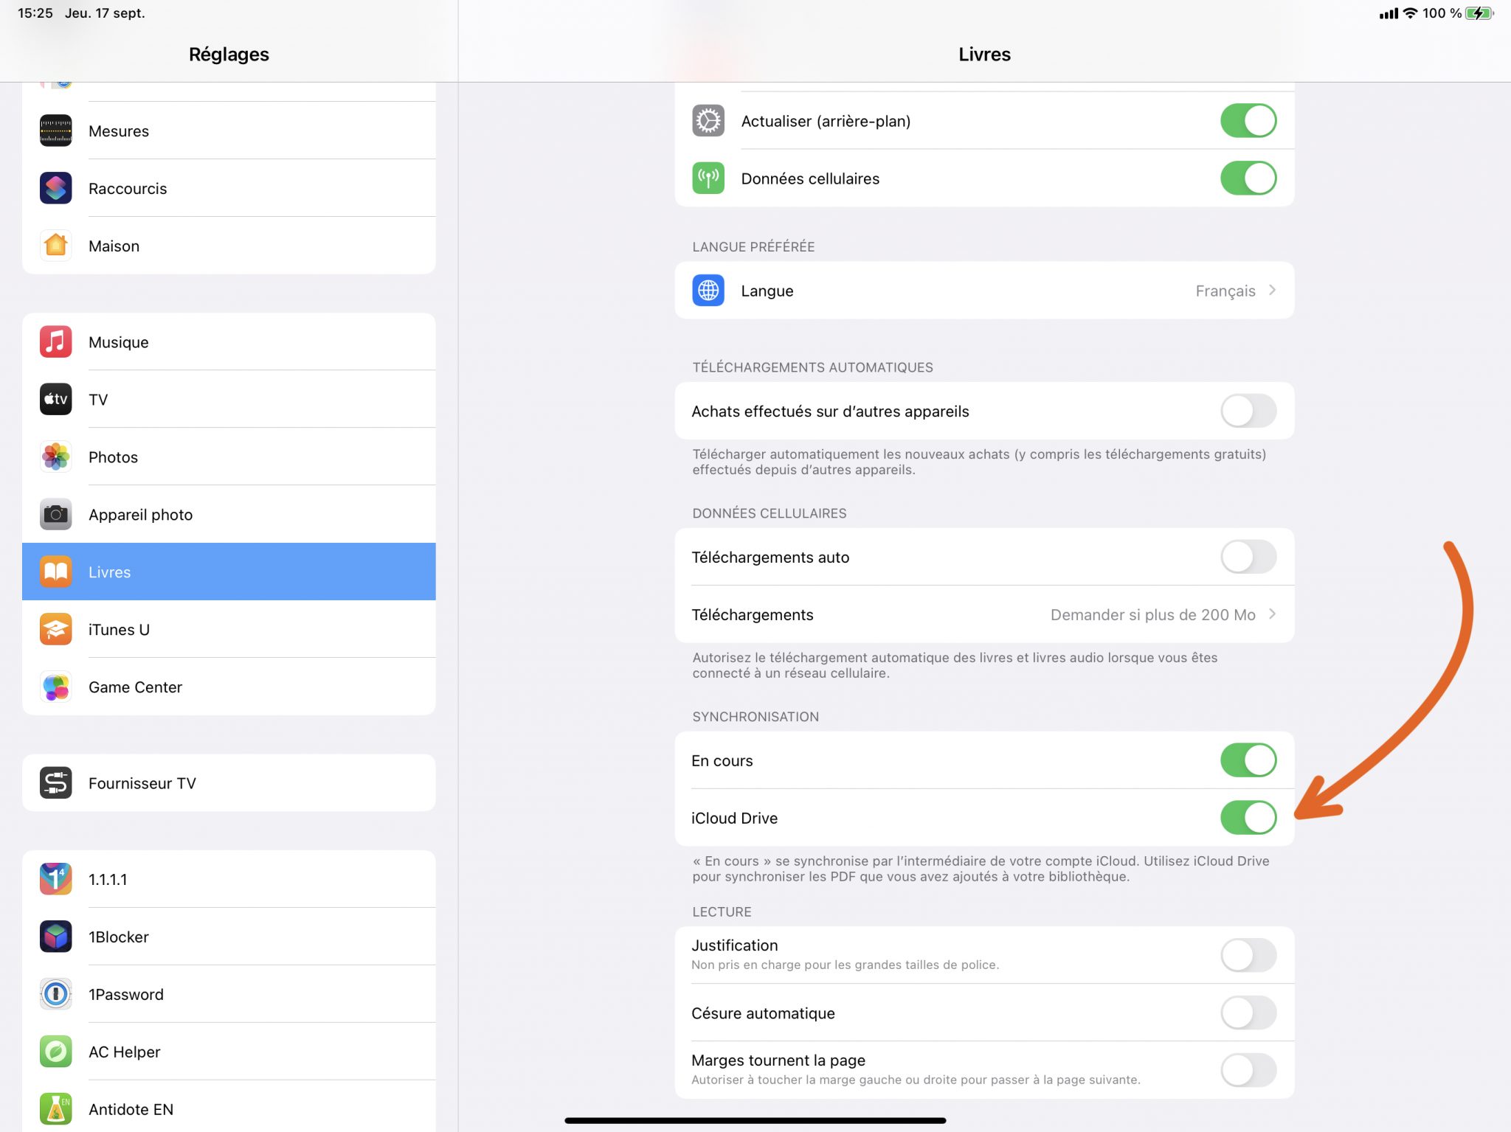The image size is (1511, 1132).
Task: Tap the 1Password app icon
Action: click(55, 994)
